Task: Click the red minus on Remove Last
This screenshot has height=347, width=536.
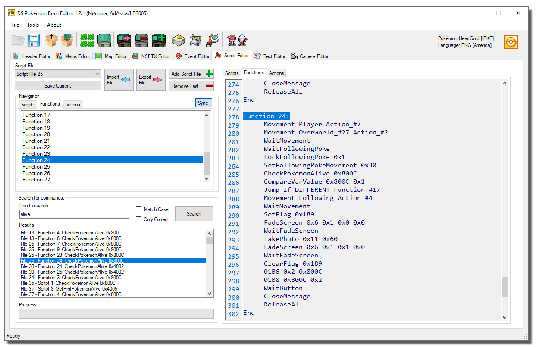Action: [x=209, y=86]
